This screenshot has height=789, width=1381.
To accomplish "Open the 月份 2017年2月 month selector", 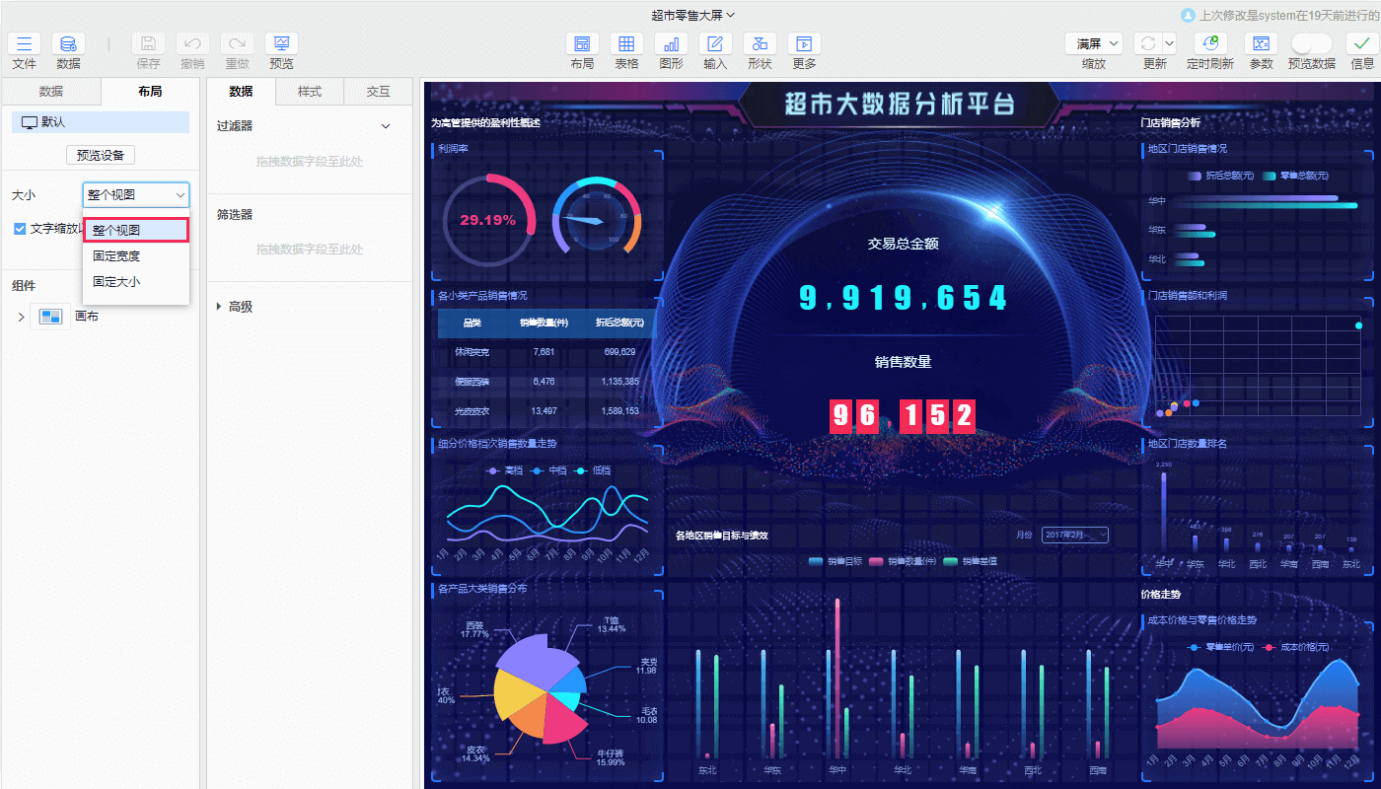I will point(1074,535).
